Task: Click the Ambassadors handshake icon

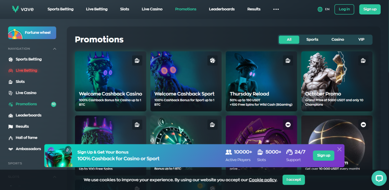Action: 11,149
